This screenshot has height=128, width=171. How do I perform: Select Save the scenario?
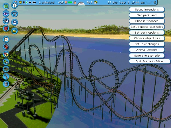[x=147, y=56]
